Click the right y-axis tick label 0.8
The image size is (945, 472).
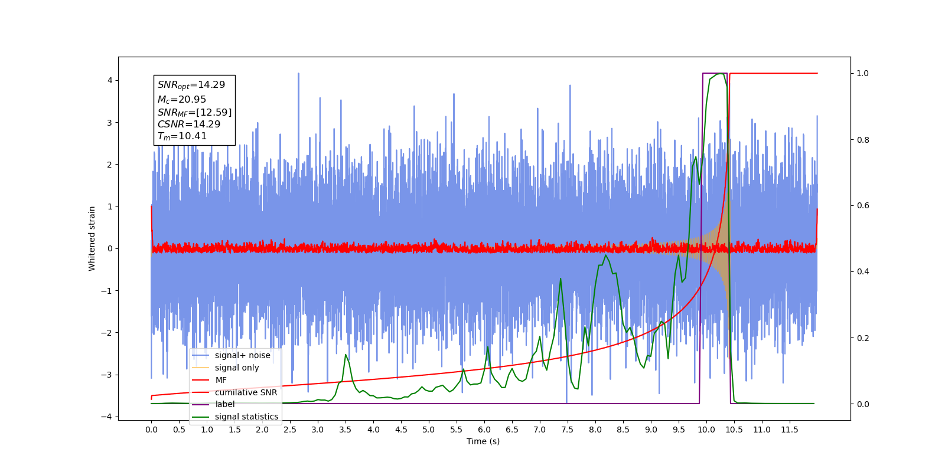tap(863, 140)
